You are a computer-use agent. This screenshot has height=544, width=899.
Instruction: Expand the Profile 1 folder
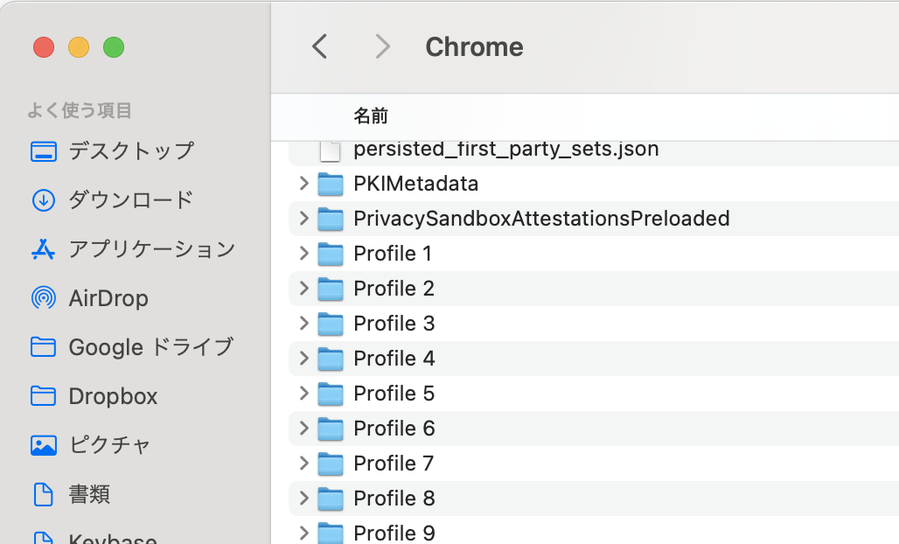click(303, 254)
